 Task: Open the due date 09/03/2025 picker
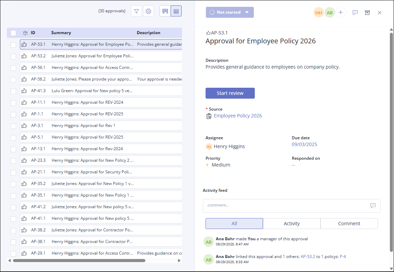tap(304, 144)
